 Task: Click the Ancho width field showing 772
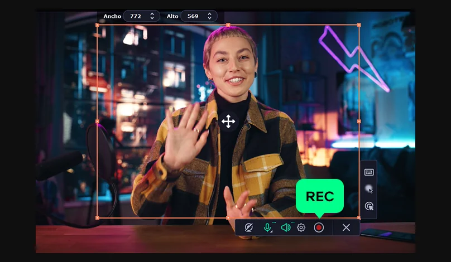click(x=141, y=16)
